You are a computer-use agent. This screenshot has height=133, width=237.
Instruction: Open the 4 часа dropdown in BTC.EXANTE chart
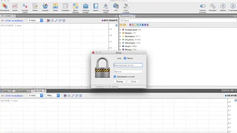[x=36, y=20]
